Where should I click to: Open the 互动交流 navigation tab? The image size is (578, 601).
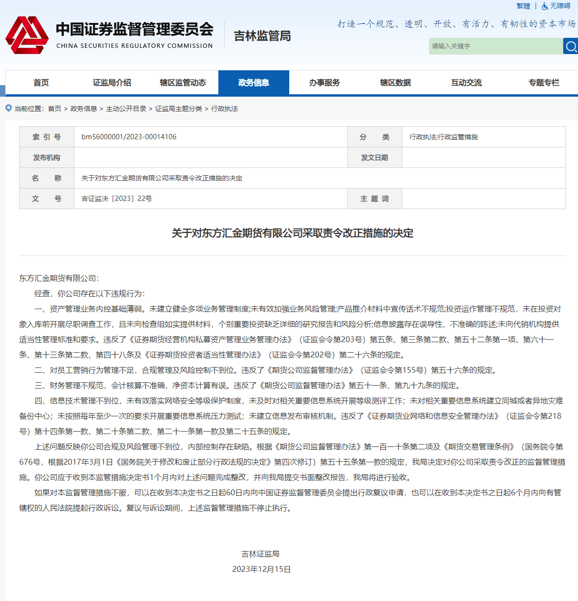pos(466,83)
